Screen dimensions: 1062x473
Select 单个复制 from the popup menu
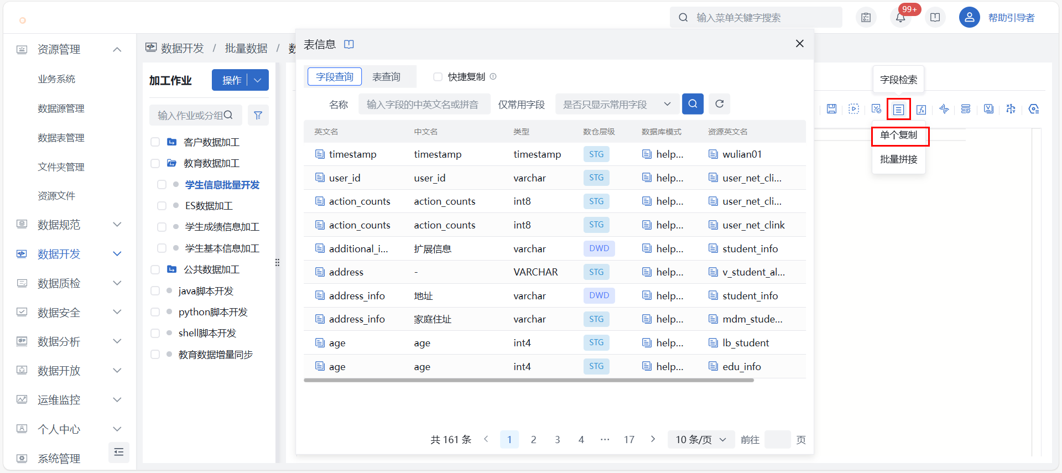click(x=899, y=136)
